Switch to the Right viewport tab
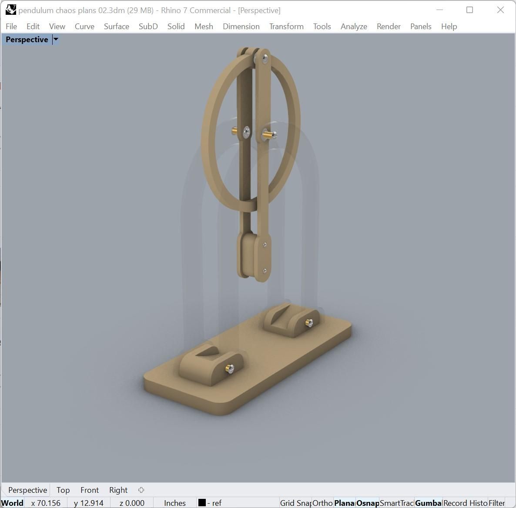The height and width of the screenshot is (508, 516). point(118,490)
